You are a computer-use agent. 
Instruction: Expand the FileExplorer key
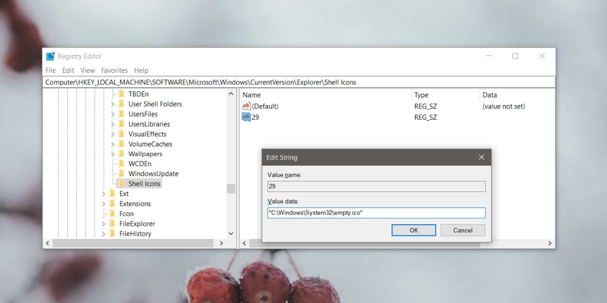pyautogui.click(x=104, y=224)
